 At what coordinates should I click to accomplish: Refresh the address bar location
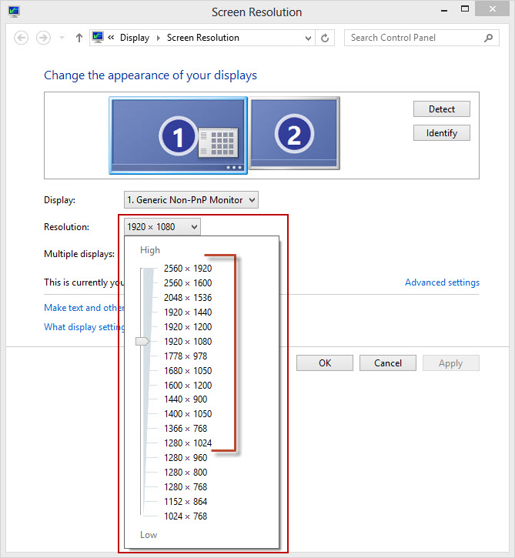coord(325,38)
